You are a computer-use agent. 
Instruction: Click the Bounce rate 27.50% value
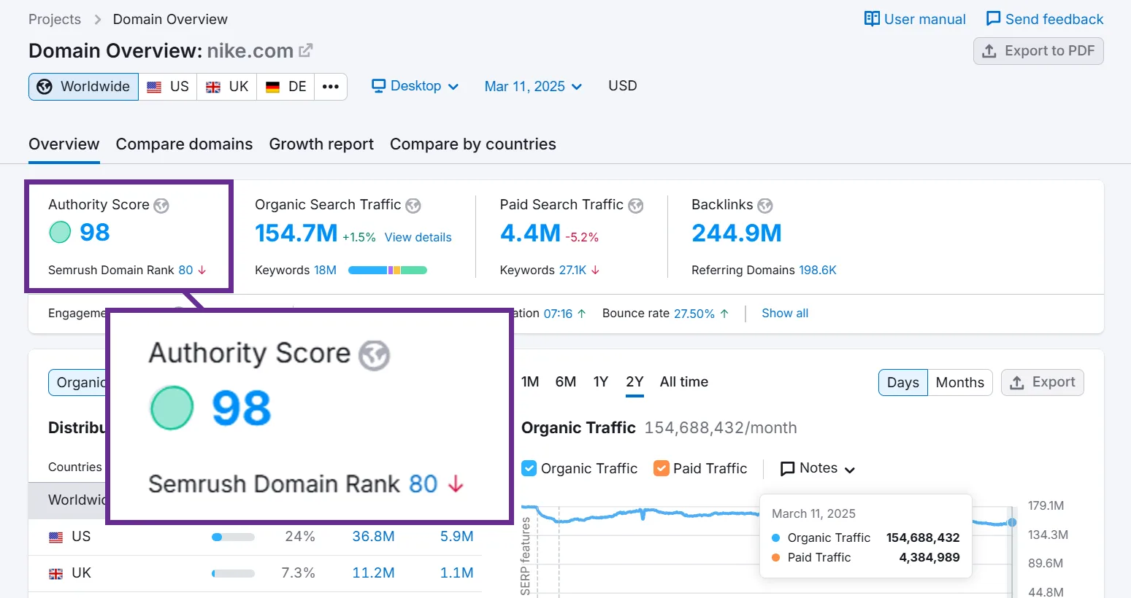click(x=694, y=314)
